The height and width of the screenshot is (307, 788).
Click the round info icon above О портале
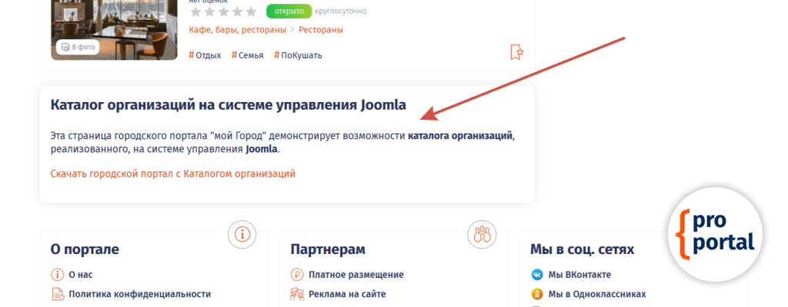coord(242,234)
